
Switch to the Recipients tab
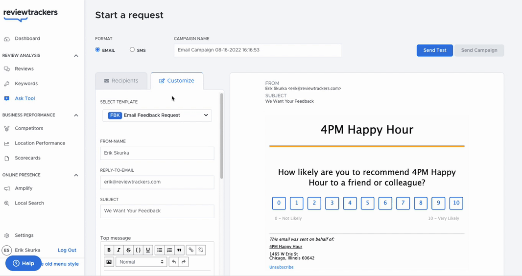[121, 81]
